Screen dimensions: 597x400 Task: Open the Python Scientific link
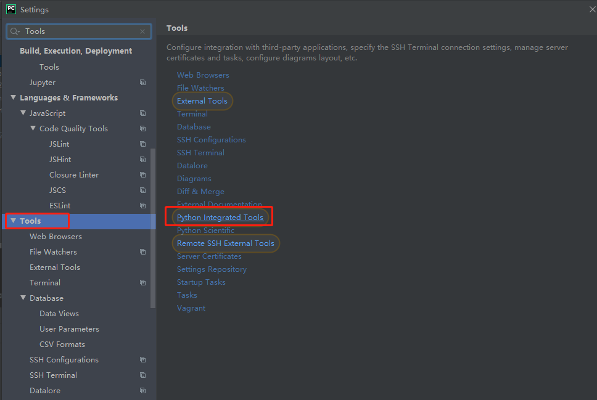(x=205, y=231)
